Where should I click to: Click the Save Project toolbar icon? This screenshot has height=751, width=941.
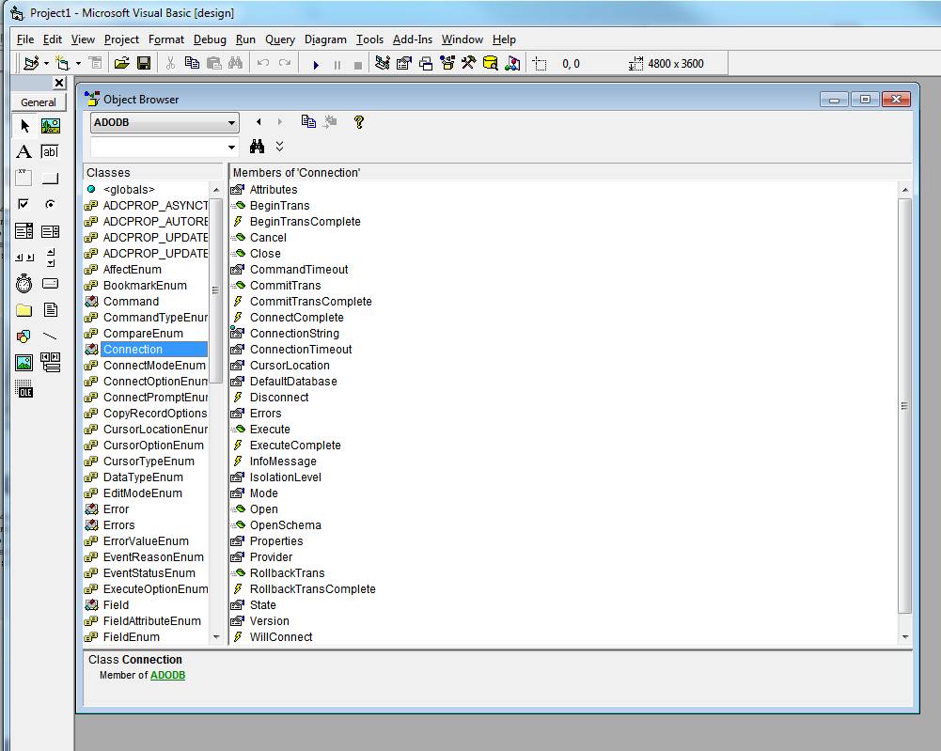click(x=144, y=64)
